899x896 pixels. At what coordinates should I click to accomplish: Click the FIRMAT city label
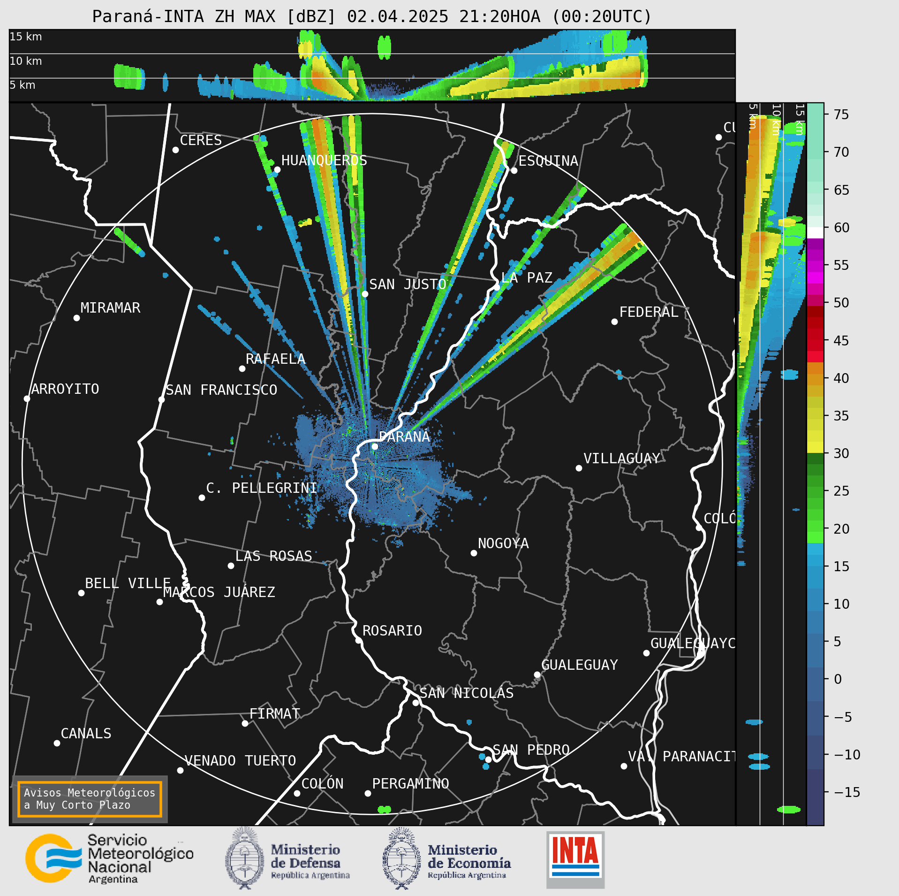tap(275, 714)
